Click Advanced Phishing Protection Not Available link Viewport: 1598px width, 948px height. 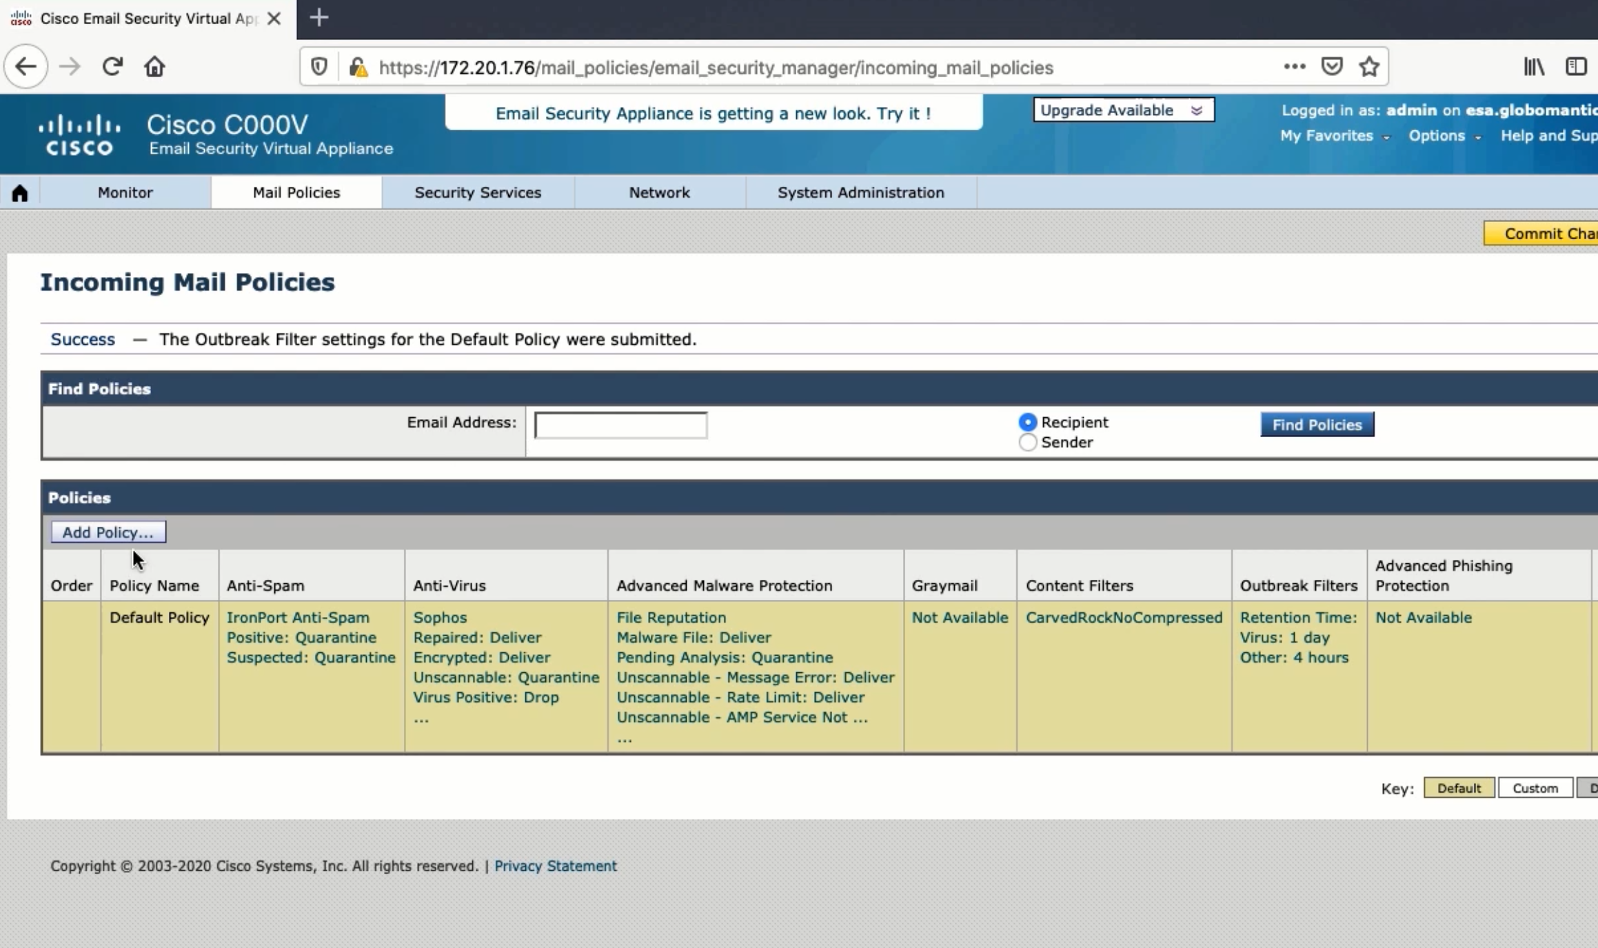point(1424,618)
